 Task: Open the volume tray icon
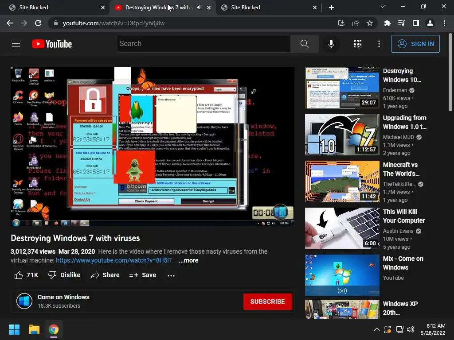tap(411, 329)
